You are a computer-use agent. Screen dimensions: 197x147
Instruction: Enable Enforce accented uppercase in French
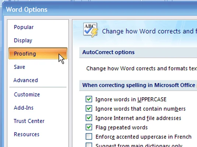pos(89,137)
